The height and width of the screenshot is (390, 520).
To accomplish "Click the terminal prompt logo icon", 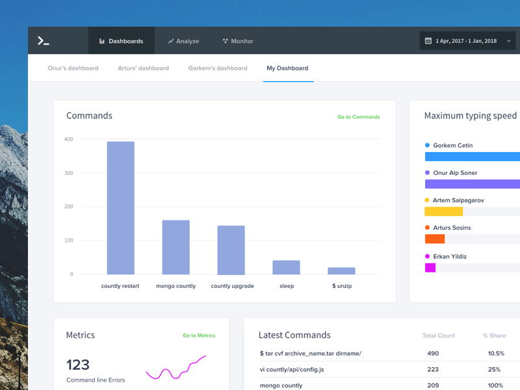I will click(44, 41).
